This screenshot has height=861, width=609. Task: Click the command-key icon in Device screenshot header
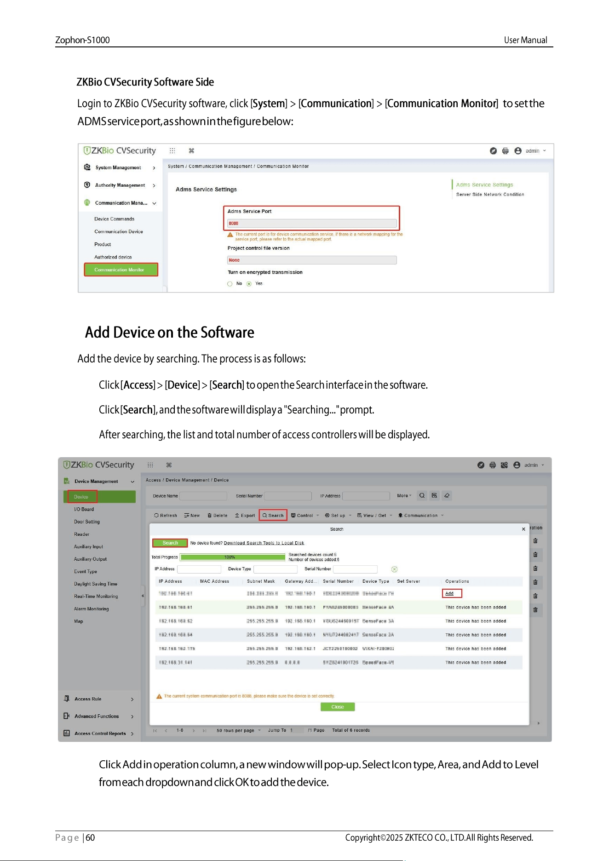pyautogui.click(x=169, y=465)
